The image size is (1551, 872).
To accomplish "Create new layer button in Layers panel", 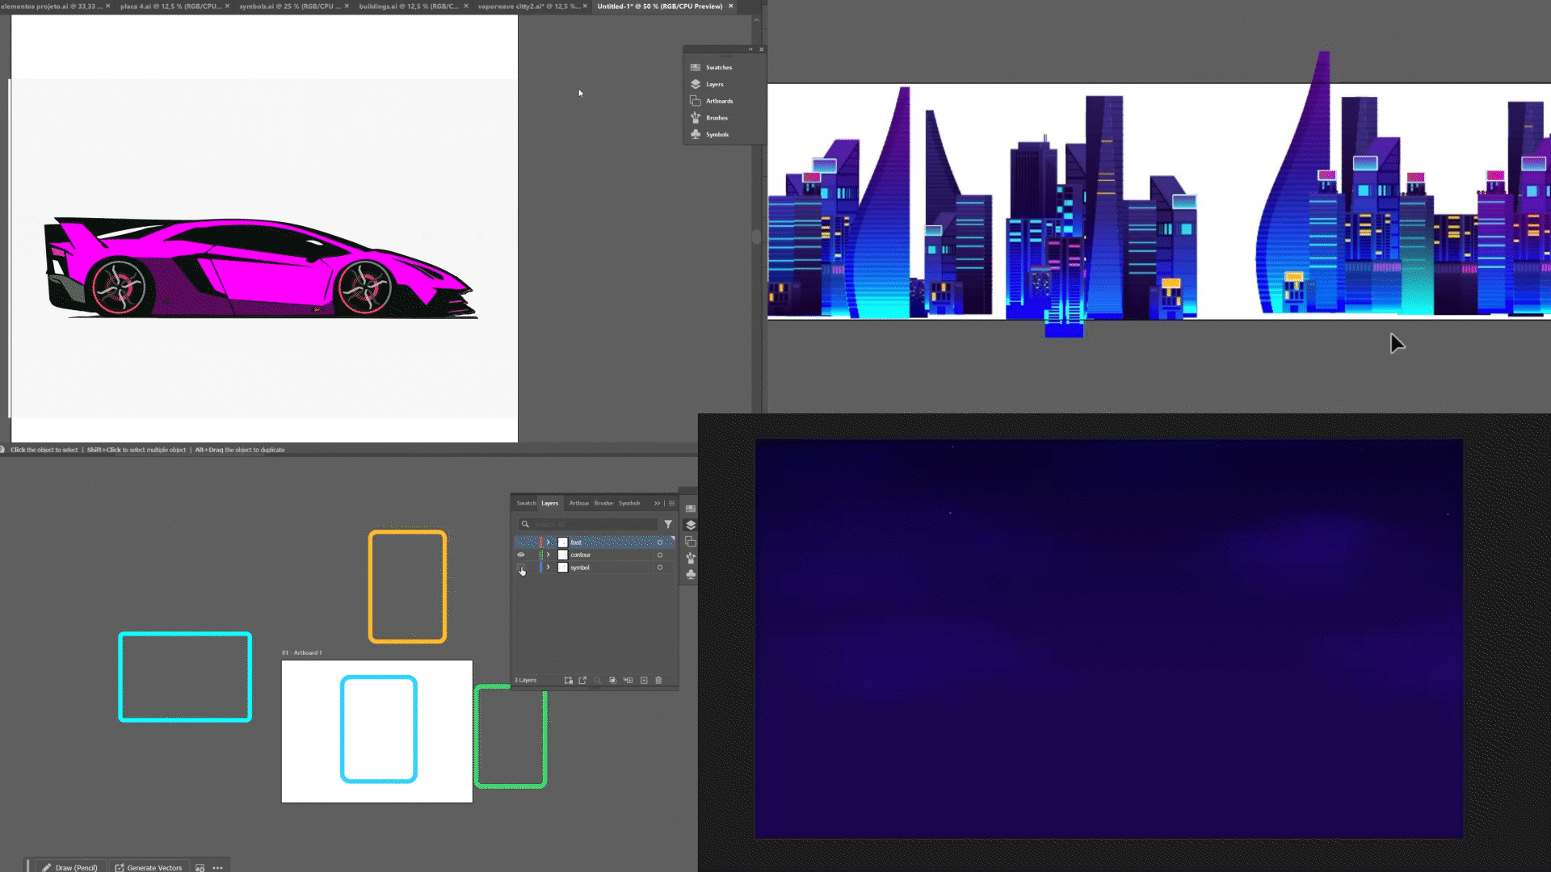I will click(x=644, y=680).
